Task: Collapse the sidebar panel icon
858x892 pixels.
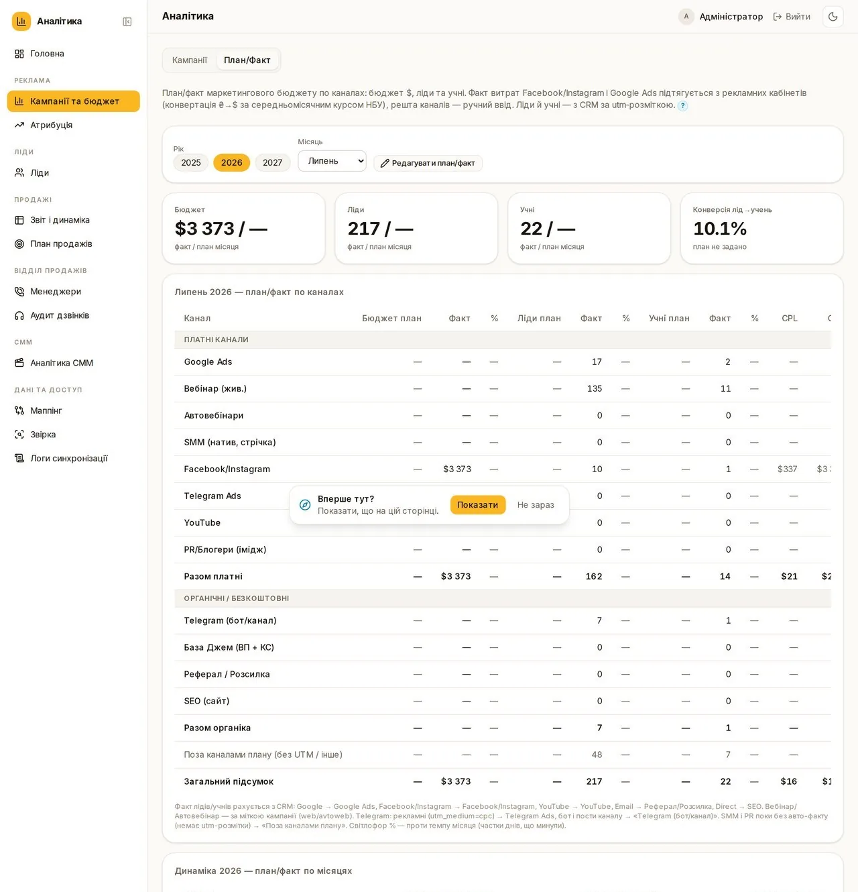Action: tap(127, 21)
